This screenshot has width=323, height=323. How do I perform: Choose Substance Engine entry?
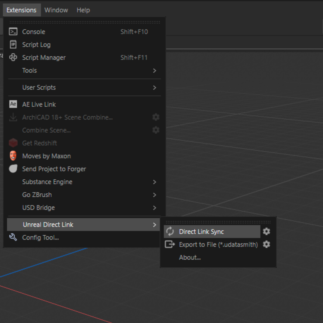[x=84, y=182]
